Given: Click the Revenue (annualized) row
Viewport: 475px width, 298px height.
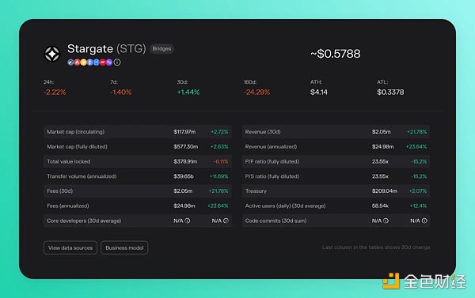Looking at the screenshot, I should [336, 147].
